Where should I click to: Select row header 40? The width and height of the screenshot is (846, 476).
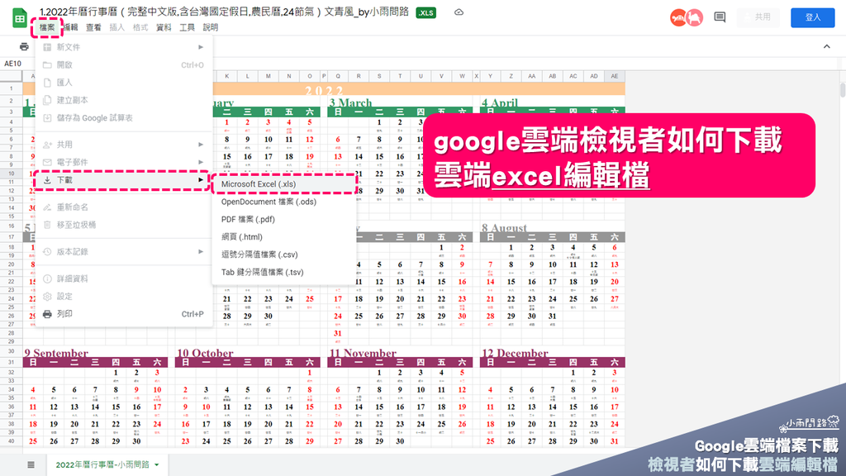11,441
